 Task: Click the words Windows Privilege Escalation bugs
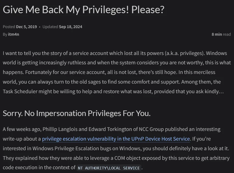click(x=73, y=148)
